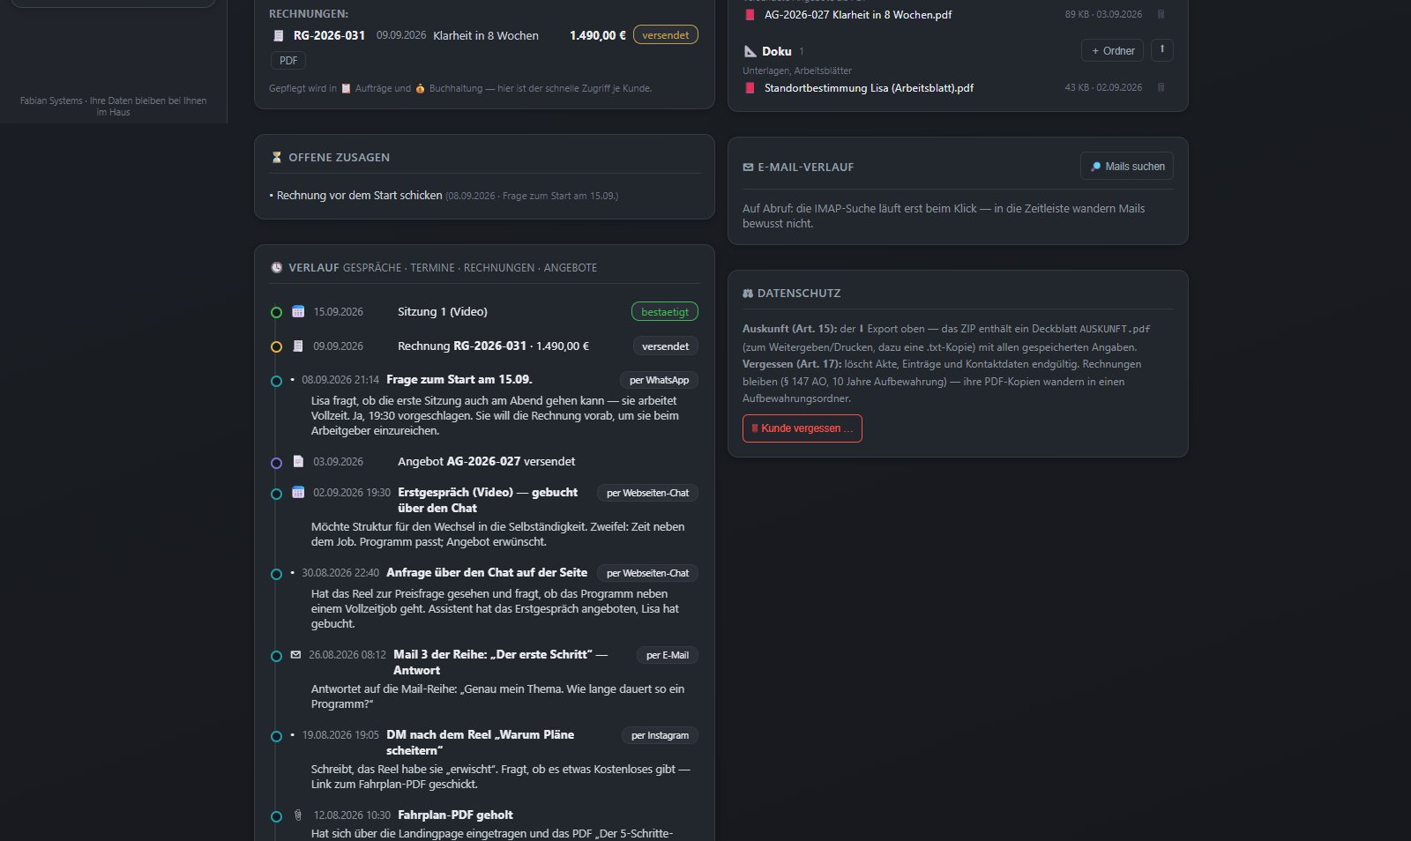The height and width of the screenshot is (841, 1411).
Task: Click the per E-Mail channel tag
Action: pos(668,655)
